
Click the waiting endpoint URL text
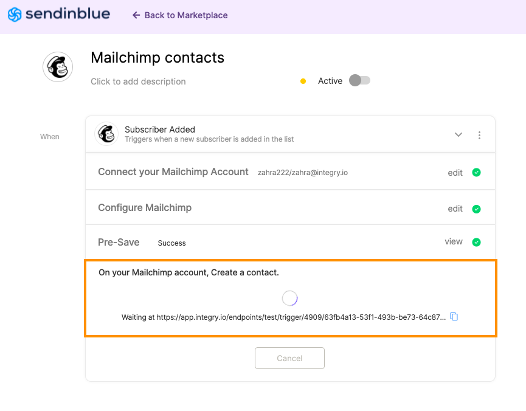point(283,317)
